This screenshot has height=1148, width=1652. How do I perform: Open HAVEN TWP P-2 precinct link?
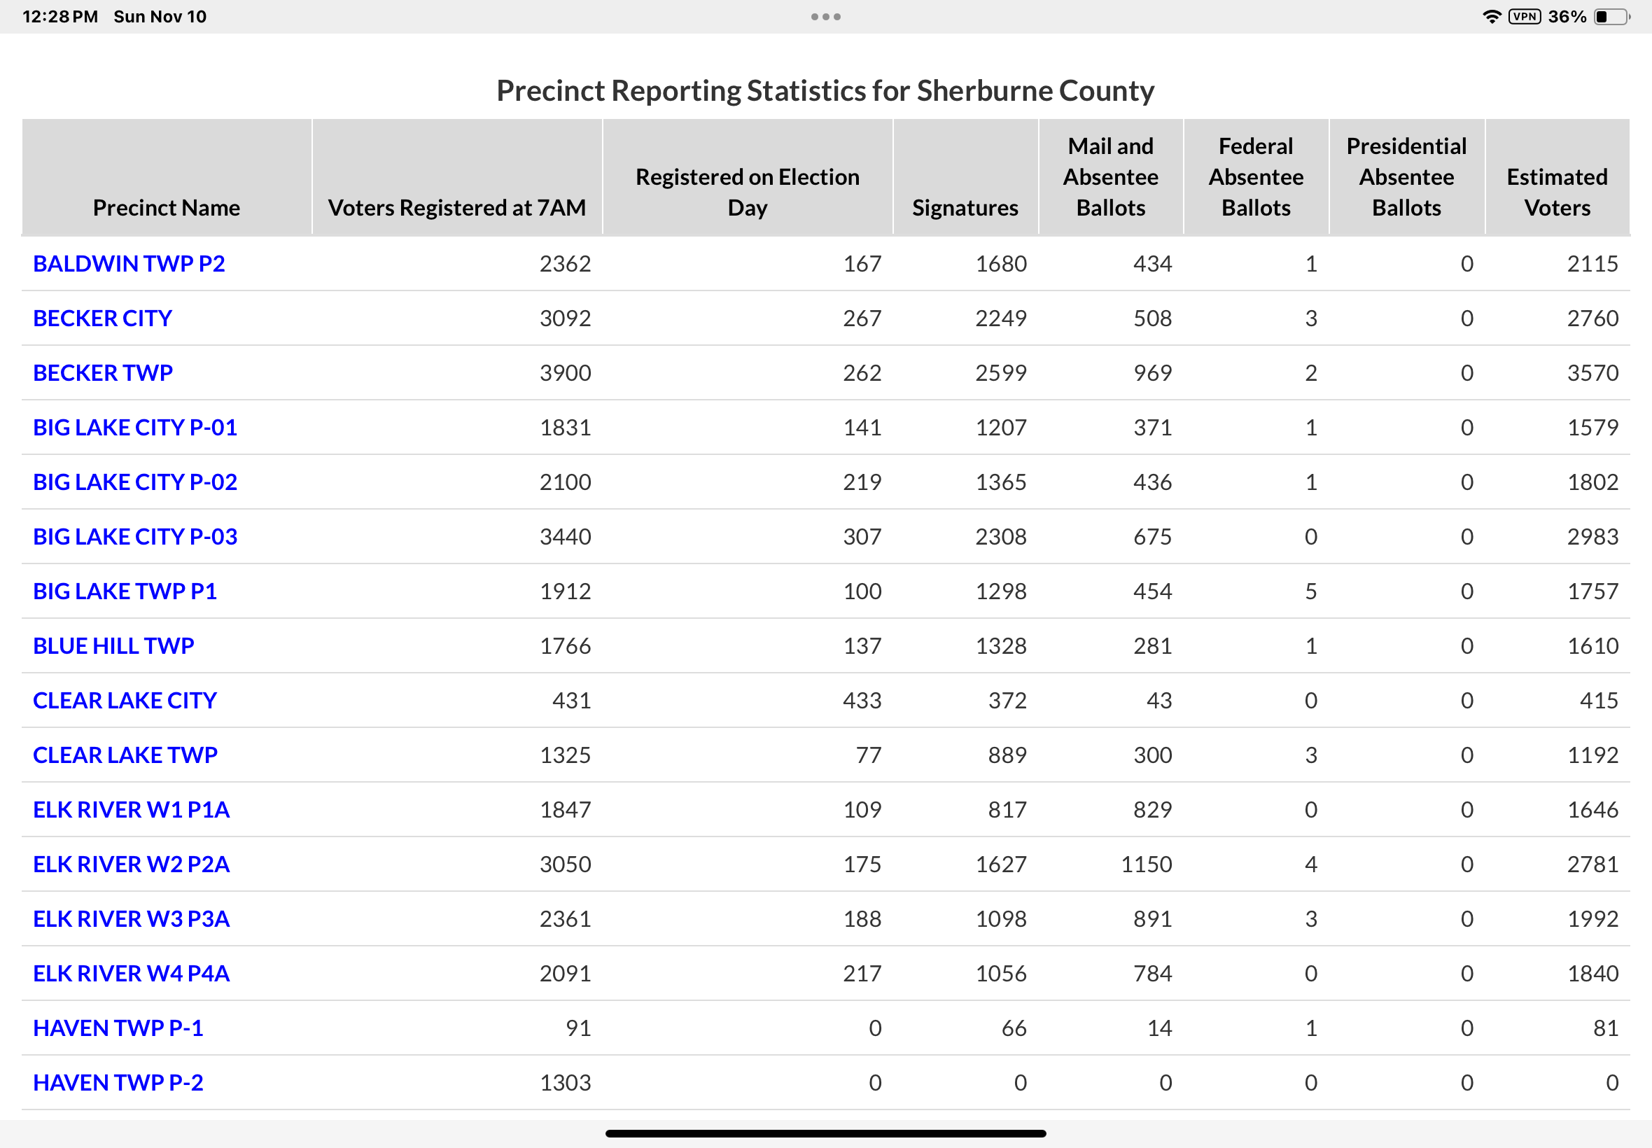point(118,1084)
